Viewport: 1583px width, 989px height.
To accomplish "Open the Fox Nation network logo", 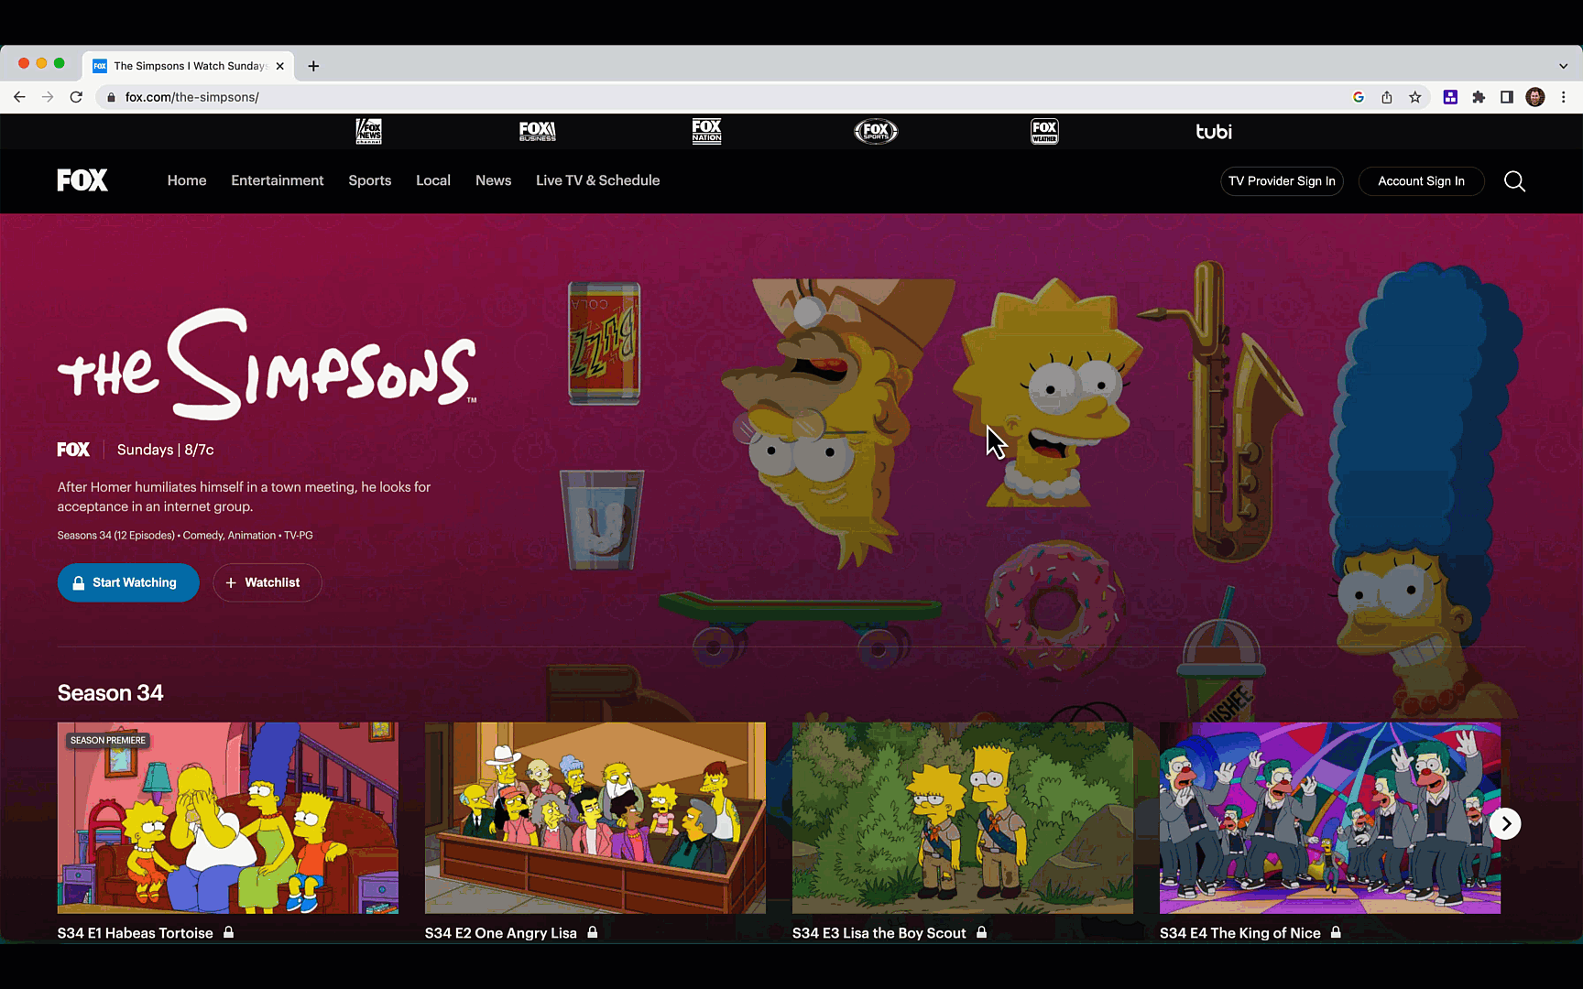I will point(706,132).
